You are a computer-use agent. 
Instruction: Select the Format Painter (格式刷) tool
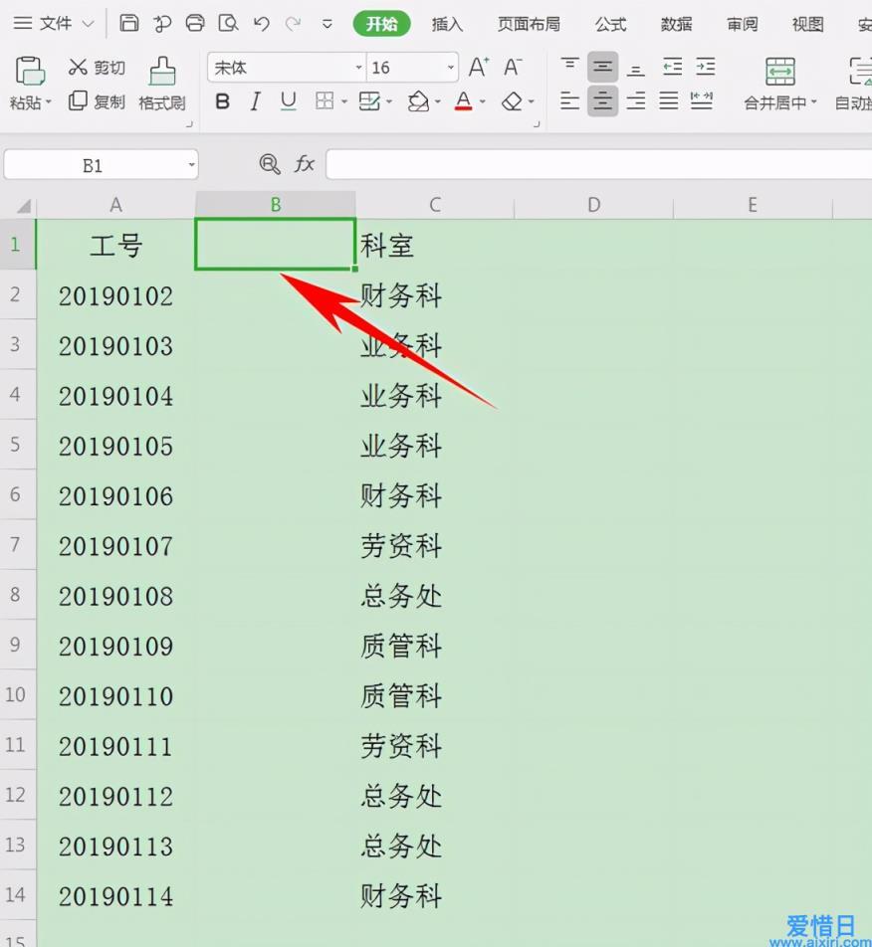pyautogui.click(x=161, y=84)
